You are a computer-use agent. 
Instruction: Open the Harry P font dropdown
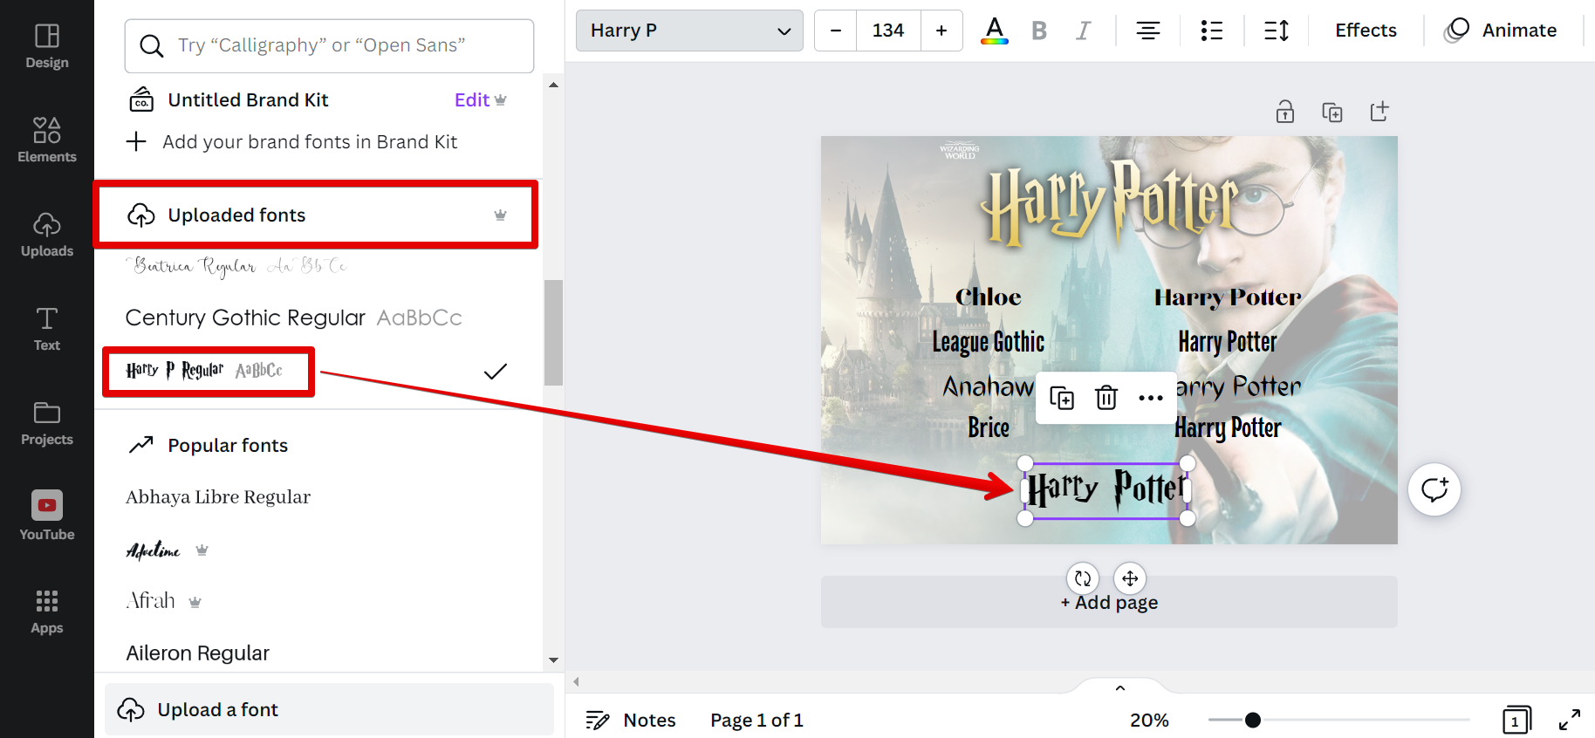click(689, 31)
